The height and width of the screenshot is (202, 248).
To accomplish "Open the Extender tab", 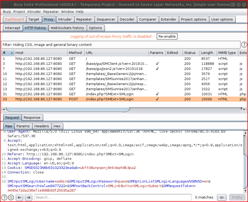I will [x=169, y=19].
